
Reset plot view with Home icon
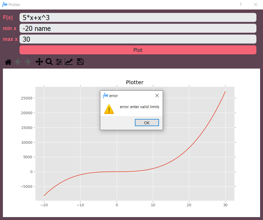tap(8, 62)
